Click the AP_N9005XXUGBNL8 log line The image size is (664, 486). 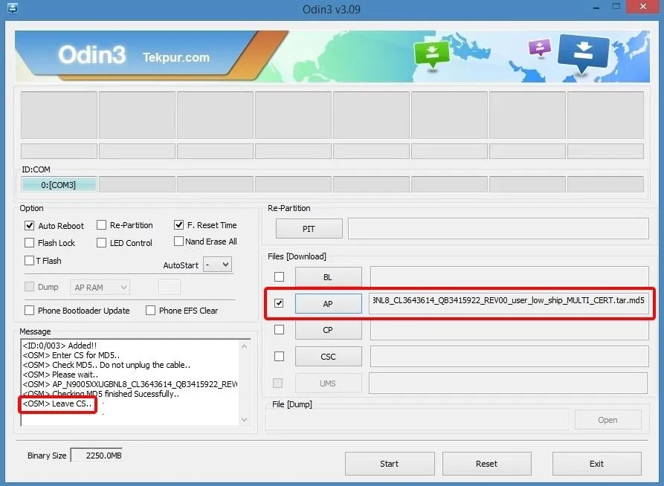[x=130, y=384]
